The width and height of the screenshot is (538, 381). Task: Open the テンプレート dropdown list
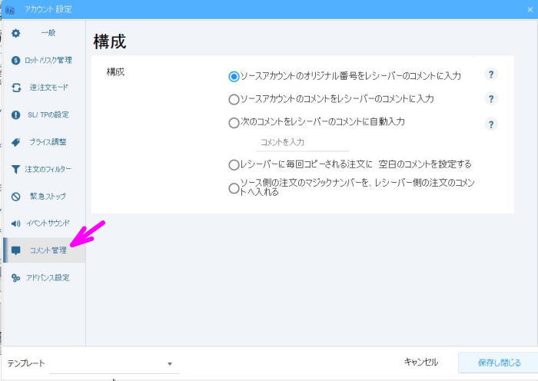pos(113,364)
